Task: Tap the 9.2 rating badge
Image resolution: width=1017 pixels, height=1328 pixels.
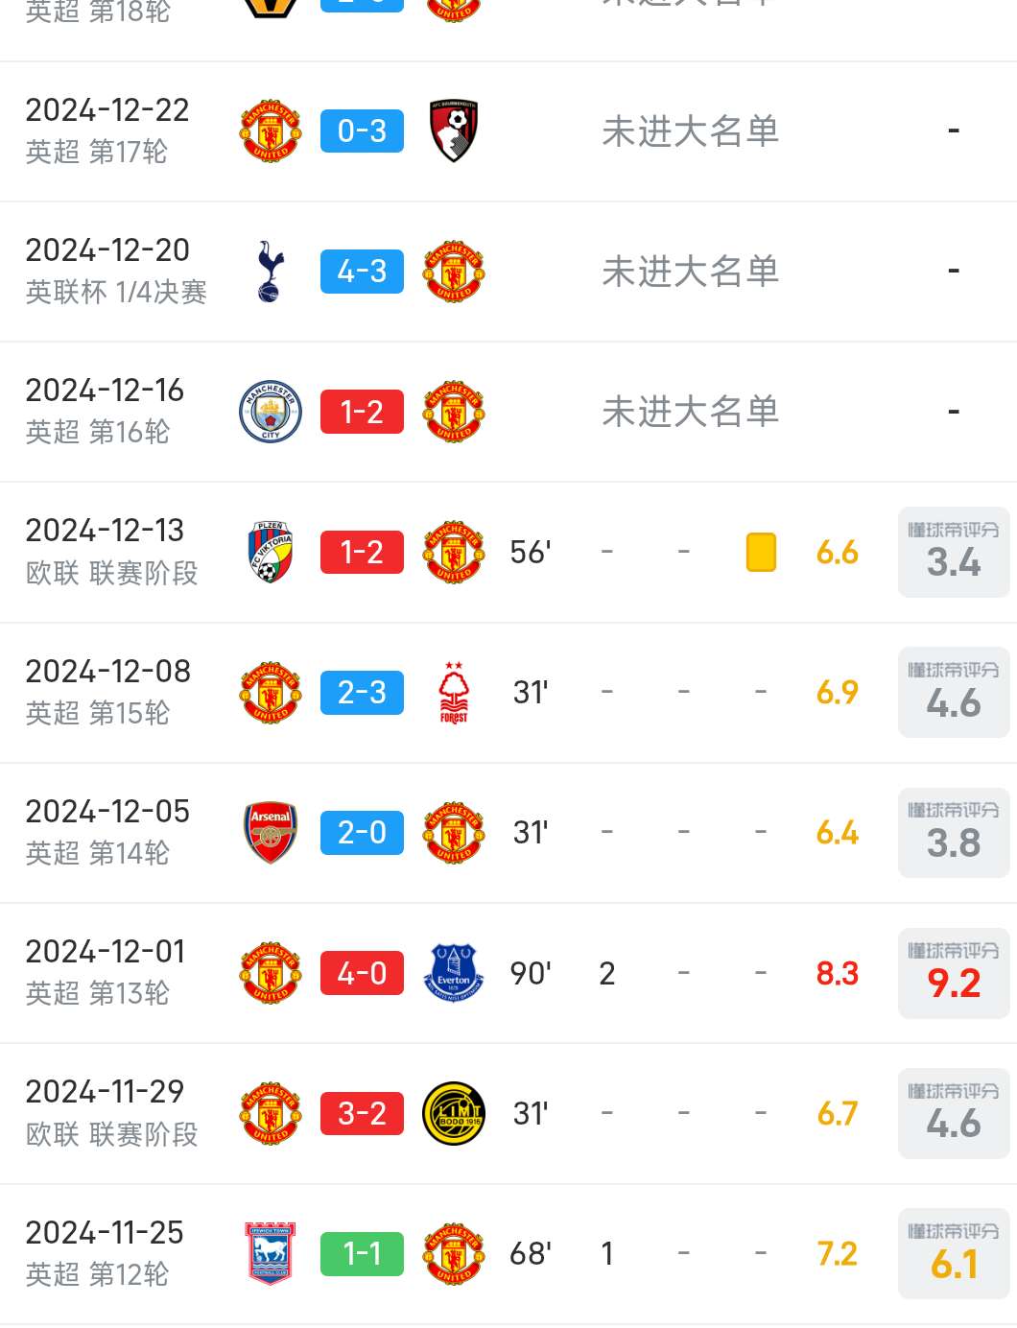Action: [x=954, y=973]
